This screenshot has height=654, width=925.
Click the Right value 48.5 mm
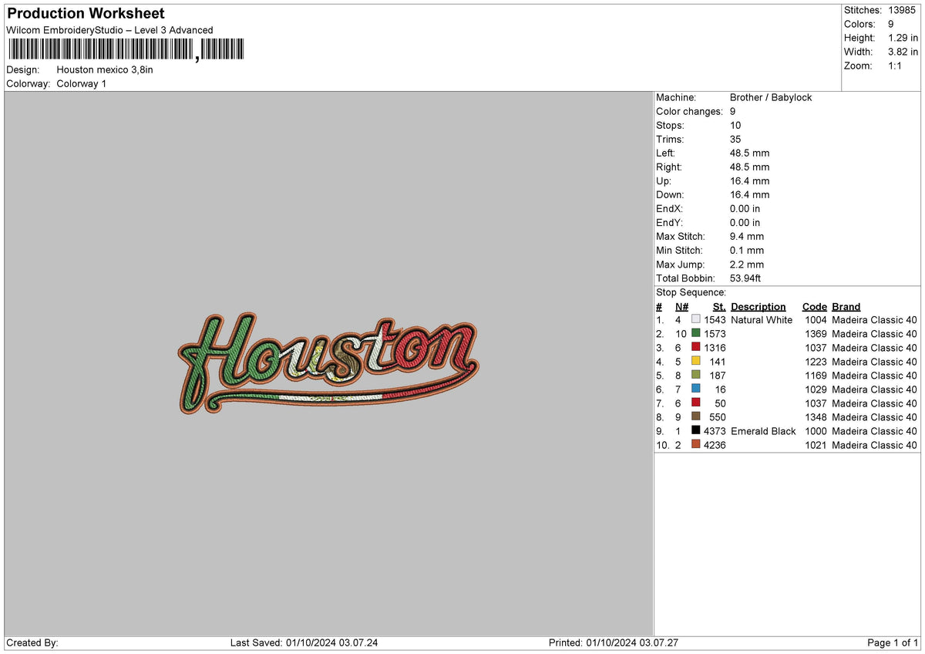(x=749, y=167)
